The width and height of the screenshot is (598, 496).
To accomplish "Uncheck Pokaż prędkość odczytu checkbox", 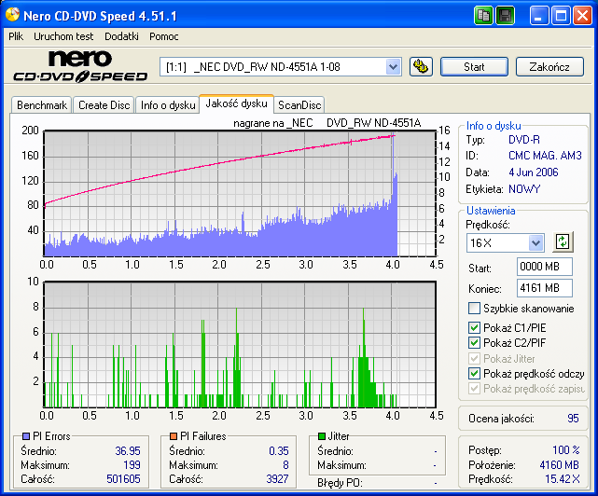I will click(x=474, y=373).
